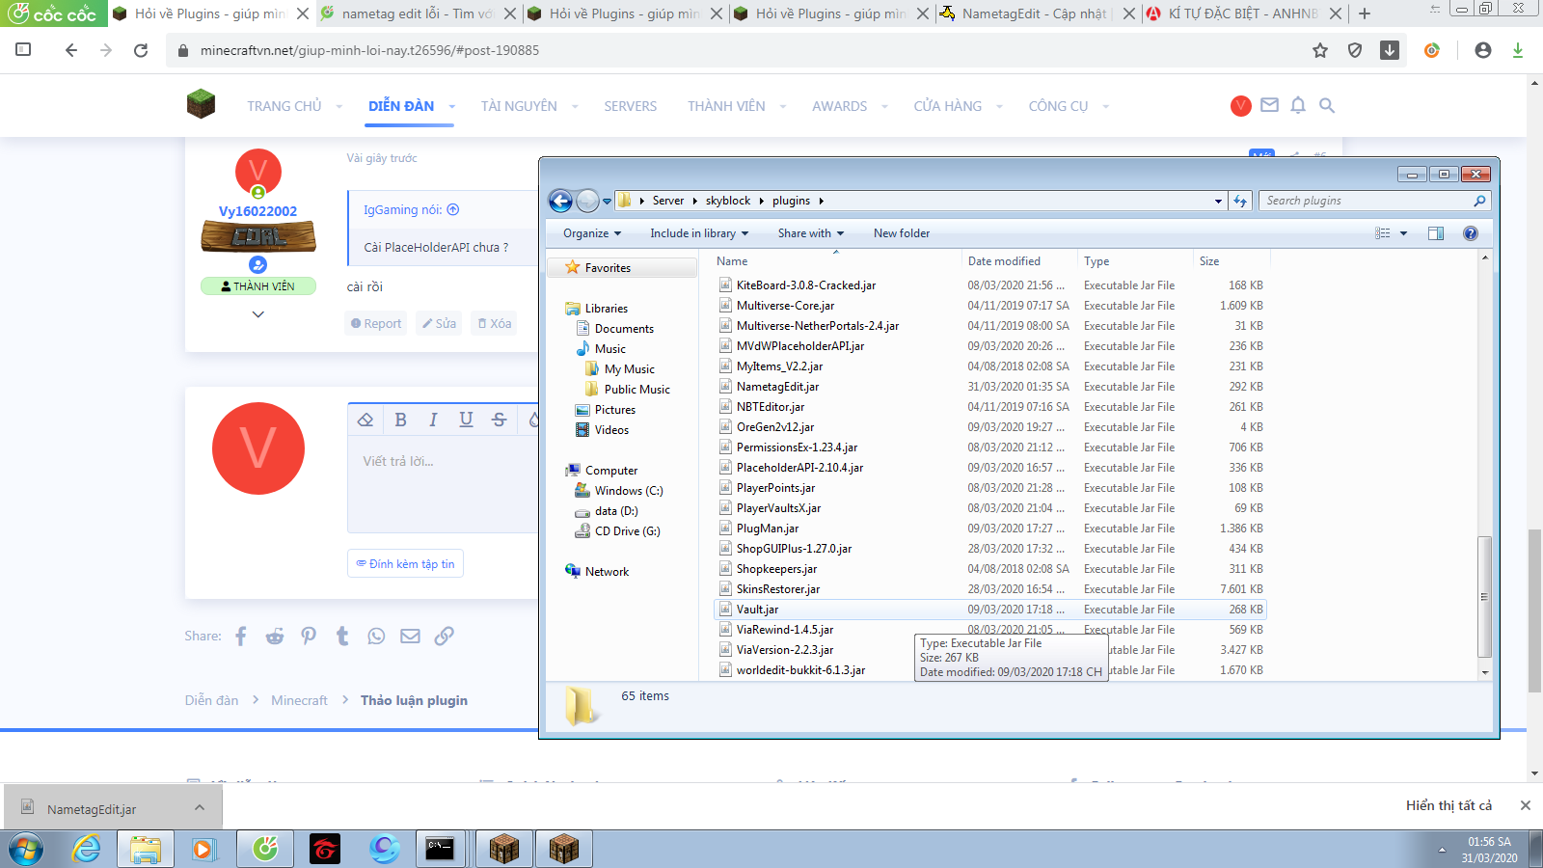Viewport: 1543px width, 868px height.
Task: Open the Garena icon on the taskbar
Action: pos(325,849)
